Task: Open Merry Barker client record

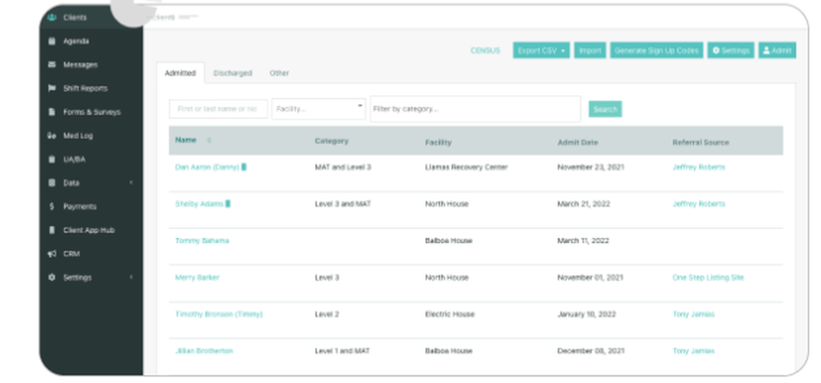Action: (x=197, y=277)
